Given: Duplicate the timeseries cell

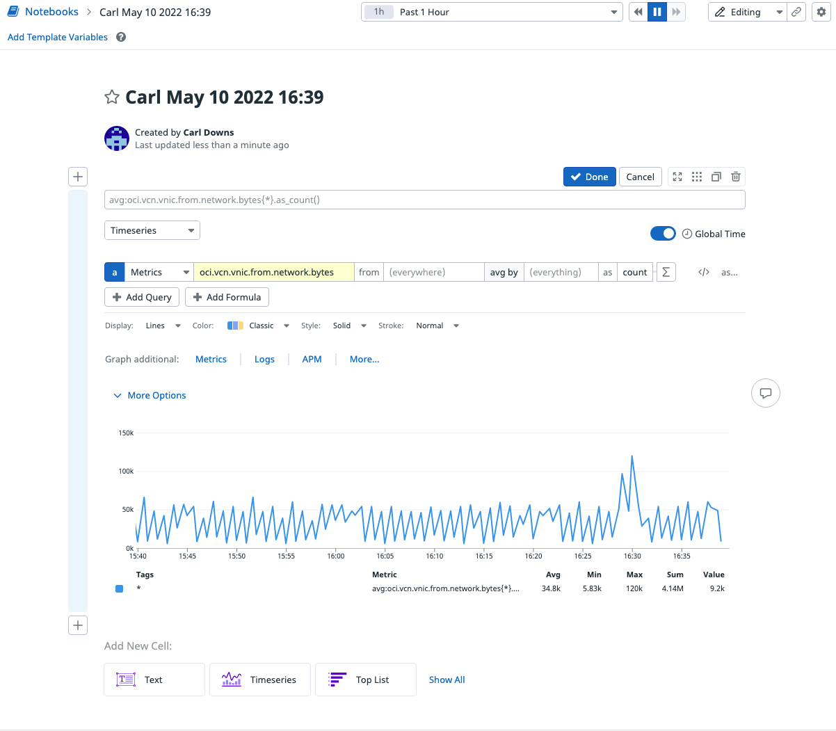Looking at the screenshot, I should tap(716, 177).
